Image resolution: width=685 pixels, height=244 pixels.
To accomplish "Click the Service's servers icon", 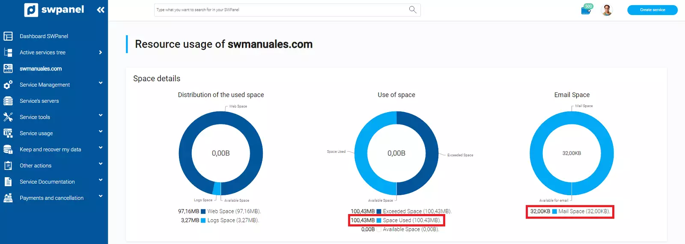I will pyautogui.click(x=8, y=101).
